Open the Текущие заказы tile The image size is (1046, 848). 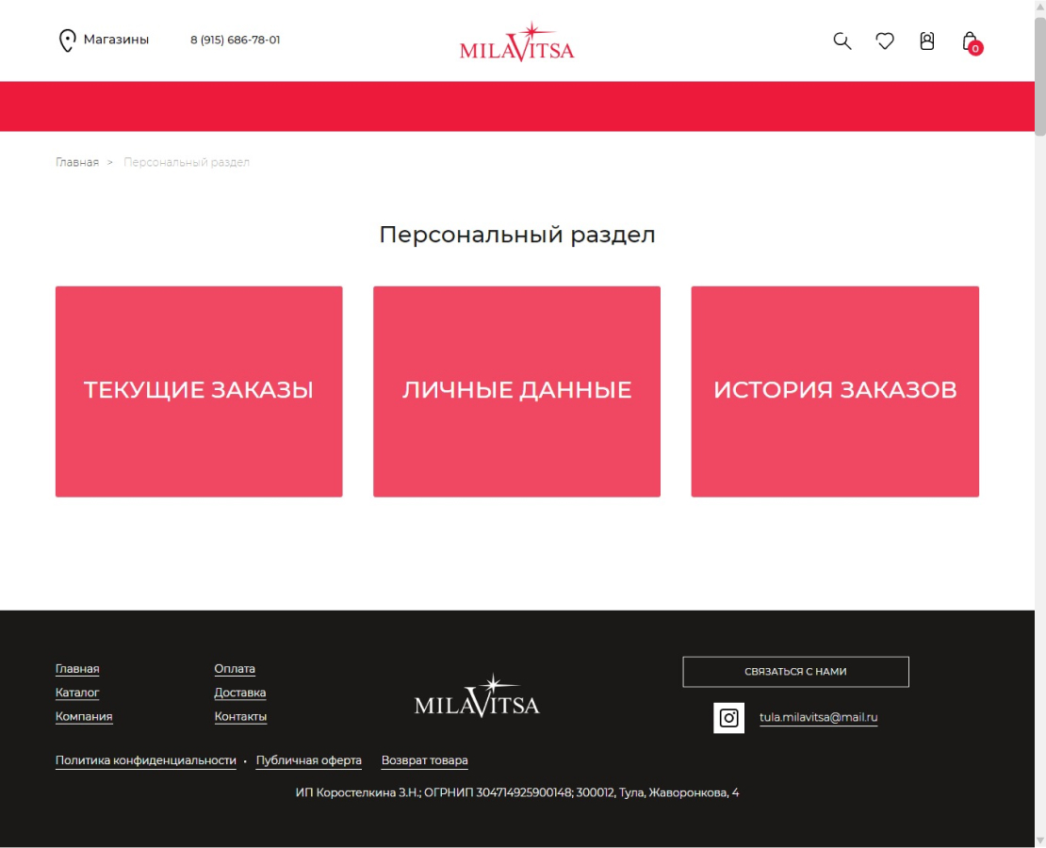(199, 392)
